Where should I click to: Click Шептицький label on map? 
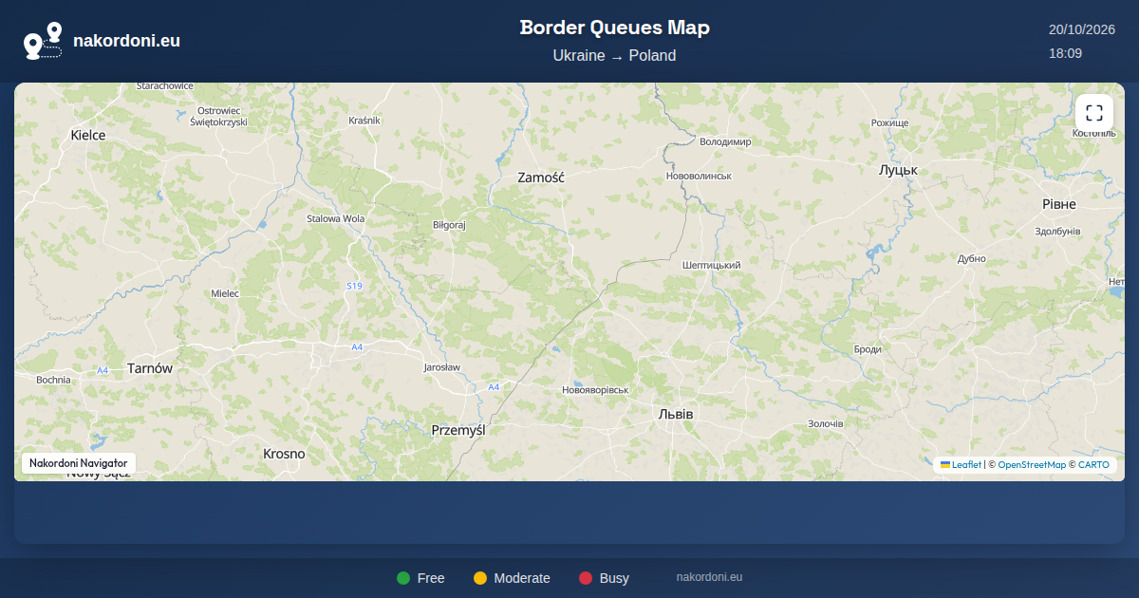tap(711, 265)
